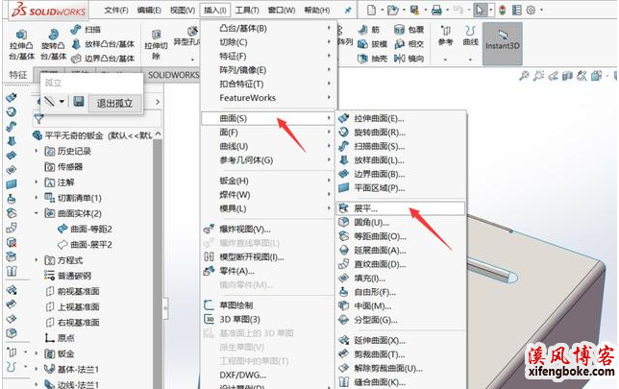Image resolution: width=619 pixels, height=389 pixels.
Task: Open the Options gear icon
Action: click(x=531, y=10)
